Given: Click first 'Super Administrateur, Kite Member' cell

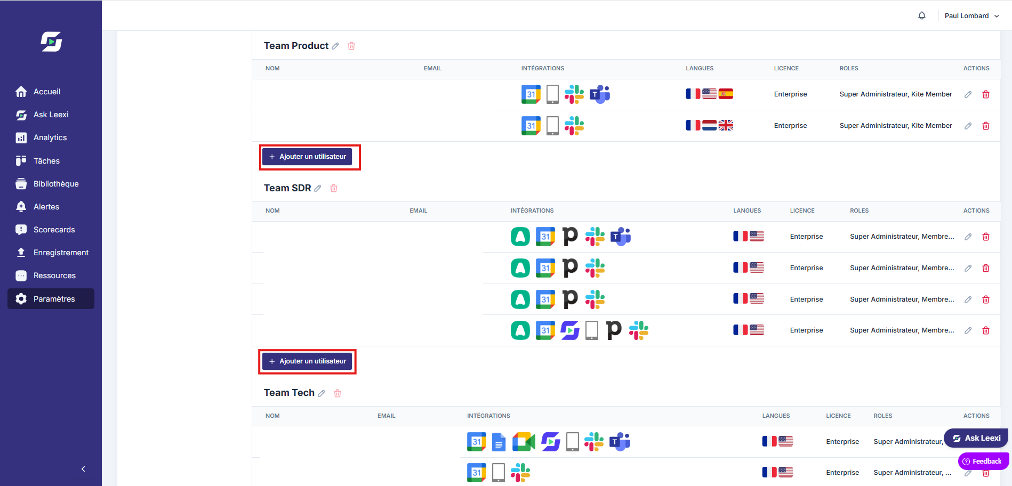Looking at the screenshot, I should (x=896, y=94).
